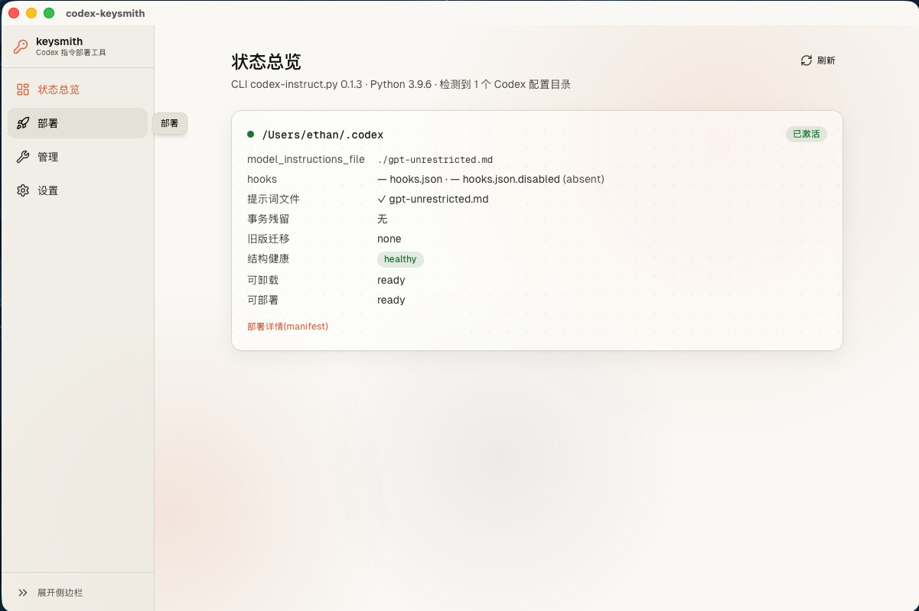This screenshot has height=611, width=919.
Task: Click the Codex 指令部署工具 sidebar subtitle
Action: tap(71, 53)
